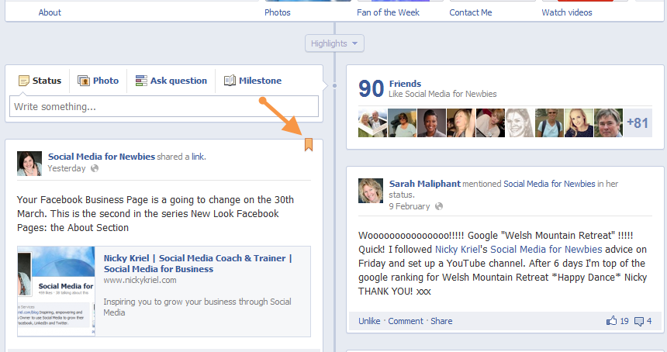
Task: Click the shared 'link' word
Action: [x=197, y=157]
